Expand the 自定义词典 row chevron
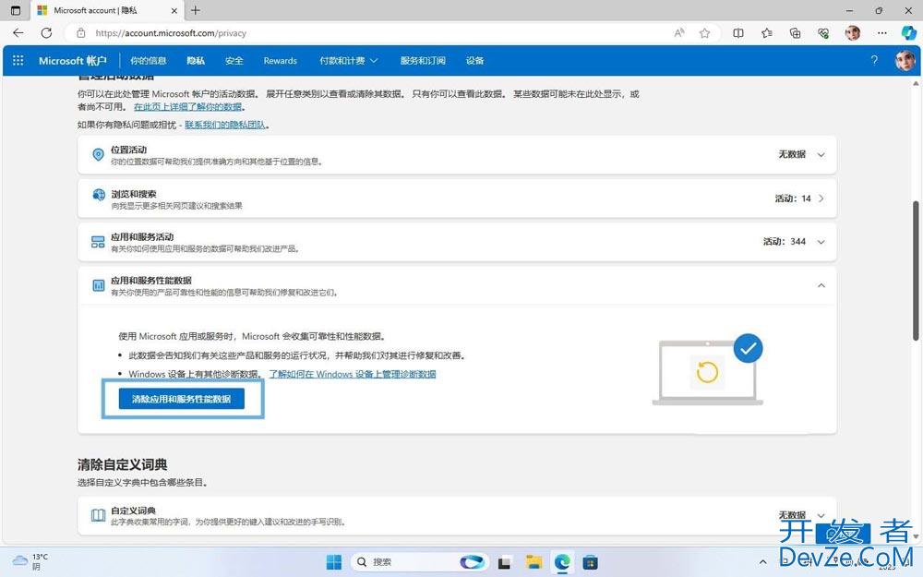923x577 pixels. pos(821,516)
